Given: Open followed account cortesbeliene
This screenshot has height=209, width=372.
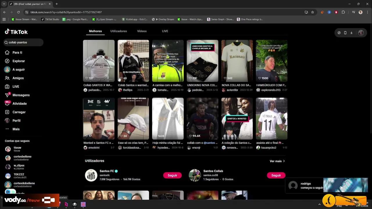Looking at the screenshot, I should click(18, 158).
